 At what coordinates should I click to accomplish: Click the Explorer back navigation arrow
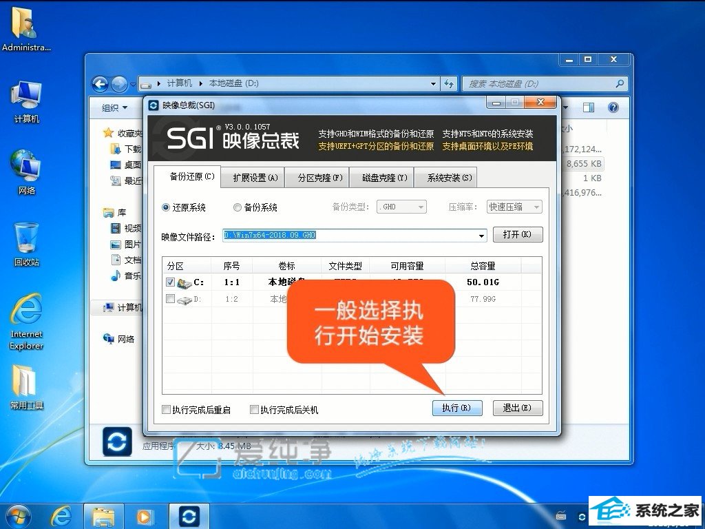(100, 83)
